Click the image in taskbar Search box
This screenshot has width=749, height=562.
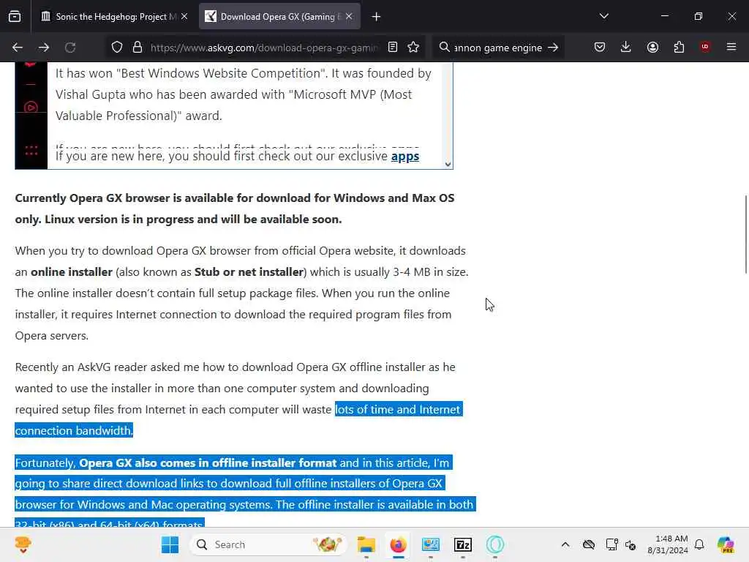coord(328,544)
